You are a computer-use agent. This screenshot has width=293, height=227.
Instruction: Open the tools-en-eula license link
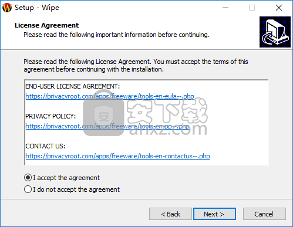click(x=110, y=96)
